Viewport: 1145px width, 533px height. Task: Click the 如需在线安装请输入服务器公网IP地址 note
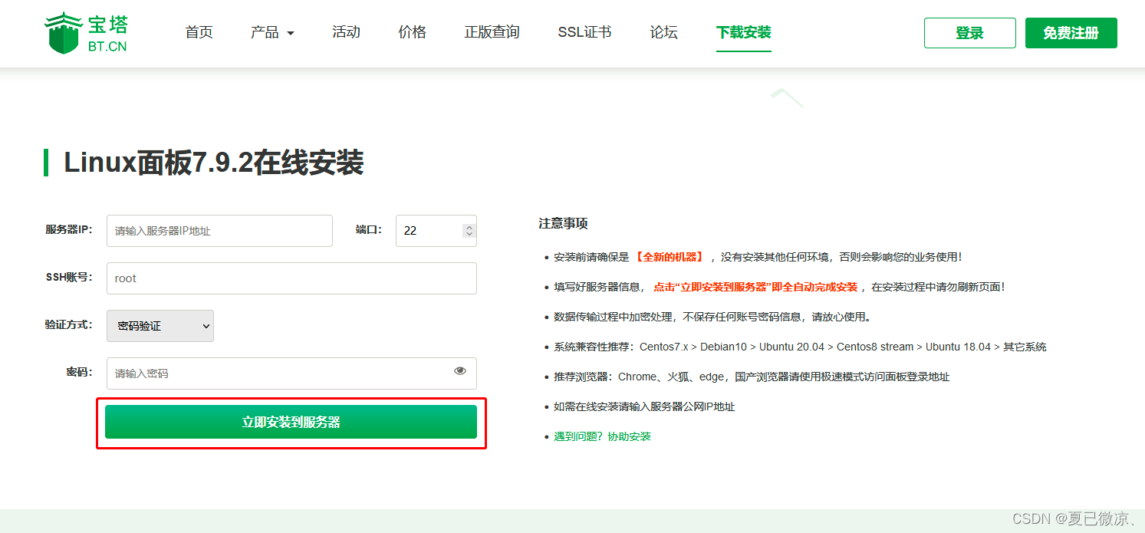point(644,406)
